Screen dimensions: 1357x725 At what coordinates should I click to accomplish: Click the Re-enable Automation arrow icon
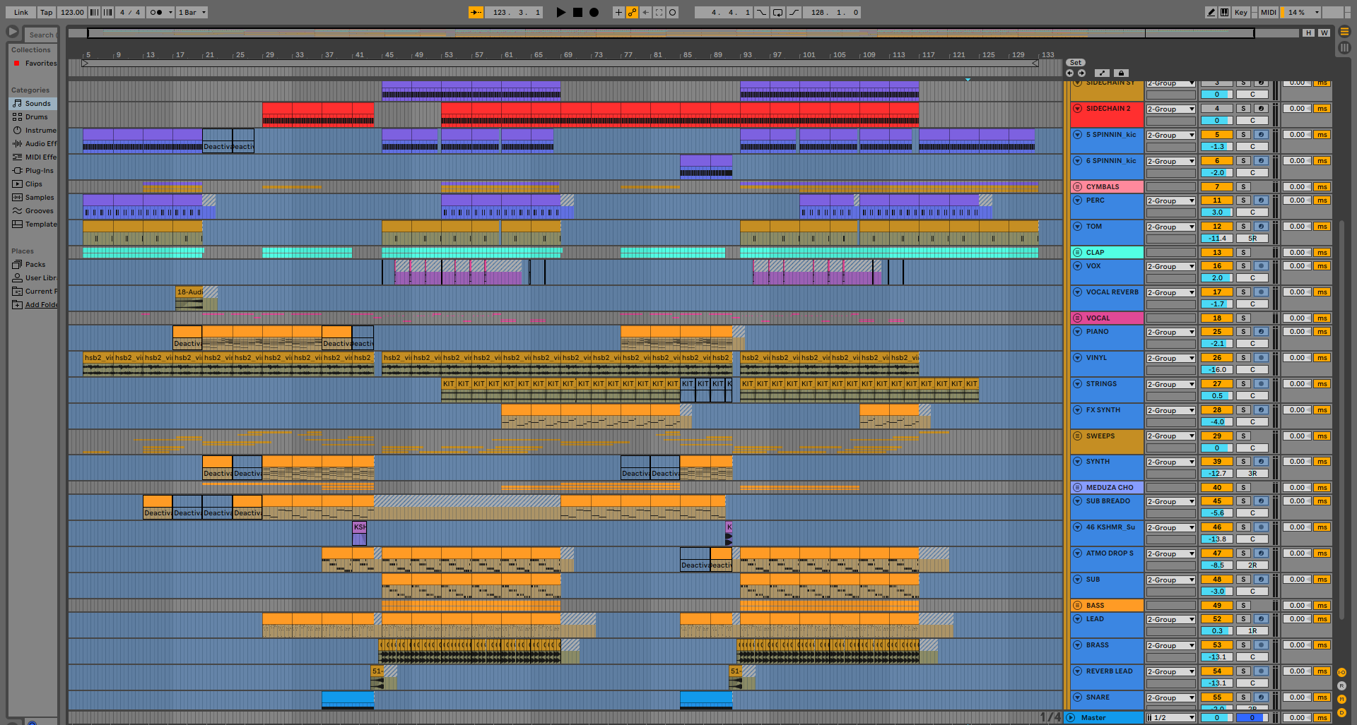point(645,12)
